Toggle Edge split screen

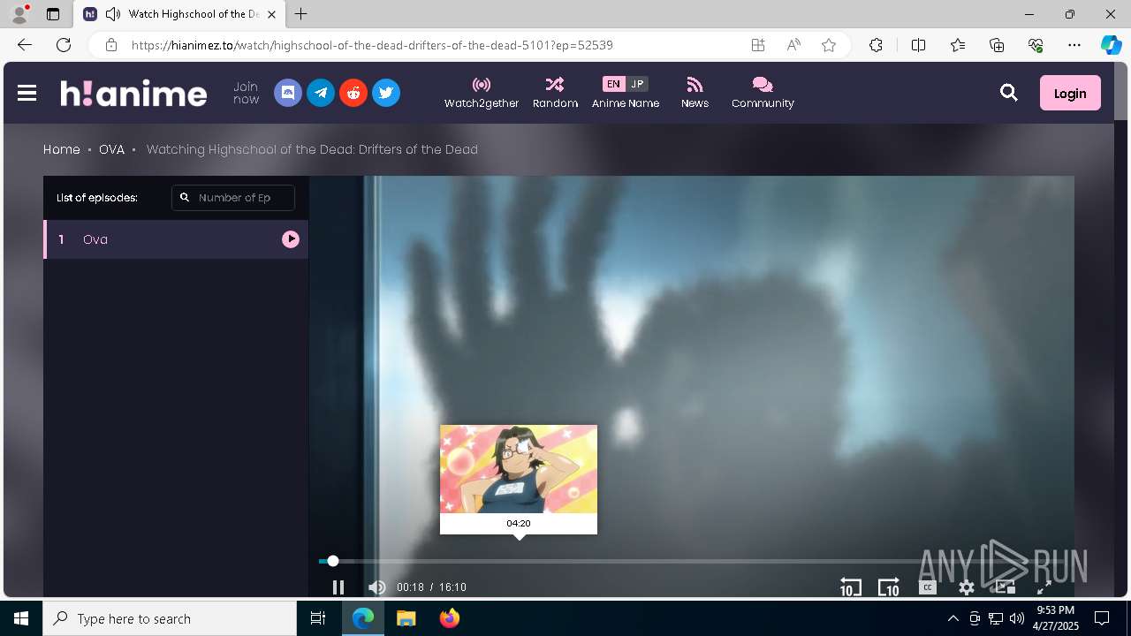[918, 45]
